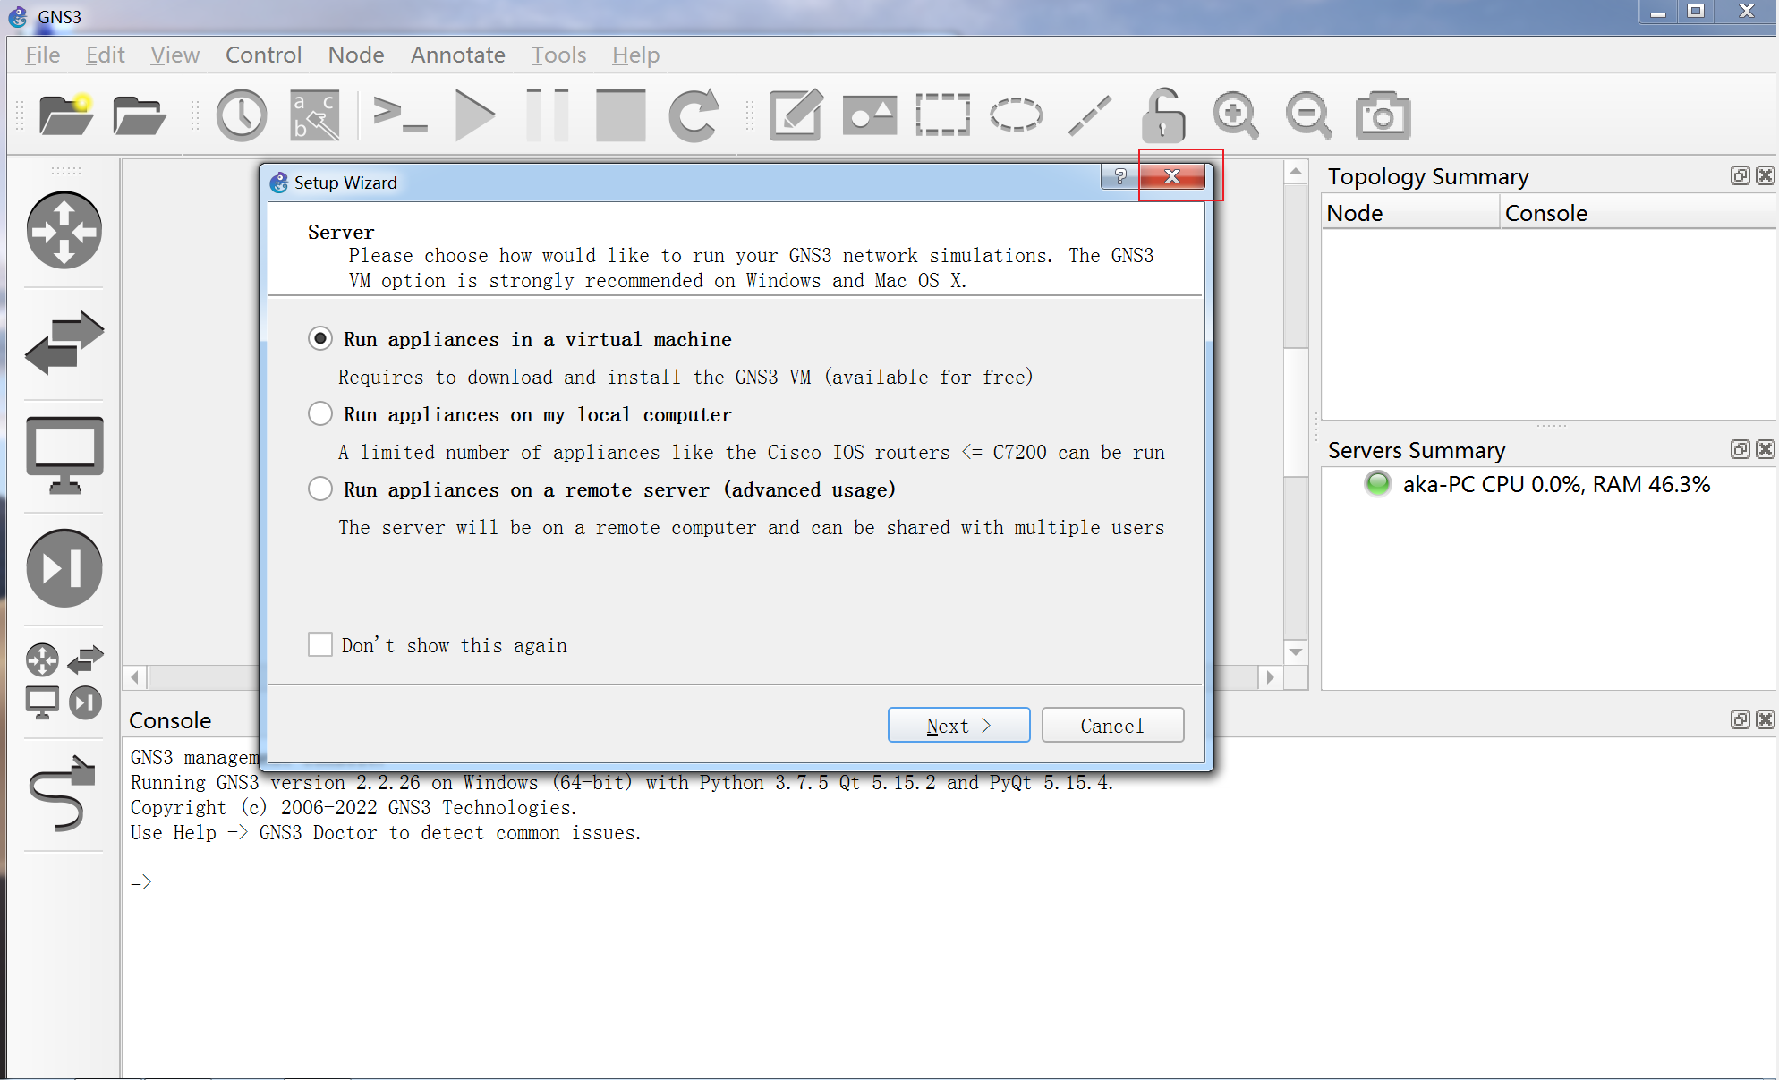Click the Open project folder icon

pyautogui.click(x=139, y=115)
